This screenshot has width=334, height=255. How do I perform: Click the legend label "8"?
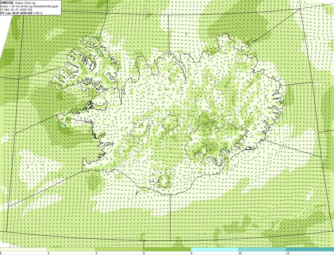[192, 253]
